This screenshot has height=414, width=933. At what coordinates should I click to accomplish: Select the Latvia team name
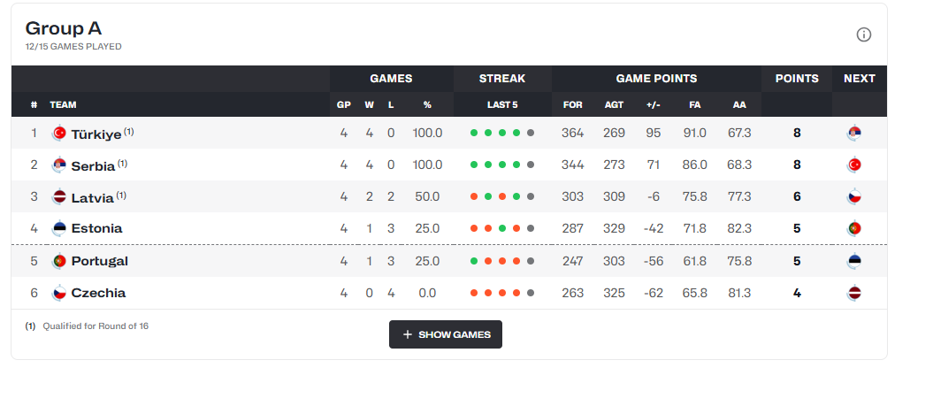(x=92, y=197)
